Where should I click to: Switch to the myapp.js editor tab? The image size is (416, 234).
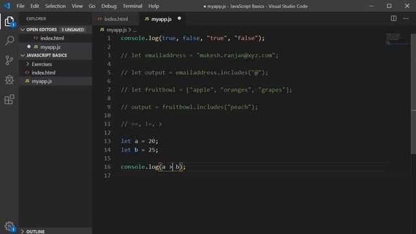point(162,19)
